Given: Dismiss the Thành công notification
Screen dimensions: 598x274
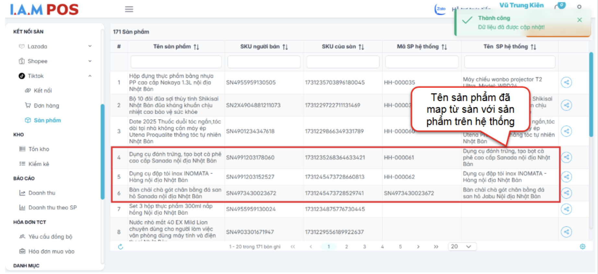Looking at the screenshot, I should 580,20.
